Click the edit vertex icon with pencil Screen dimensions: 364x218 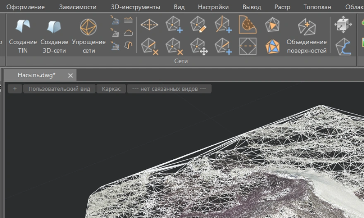(x=199, y=25)
